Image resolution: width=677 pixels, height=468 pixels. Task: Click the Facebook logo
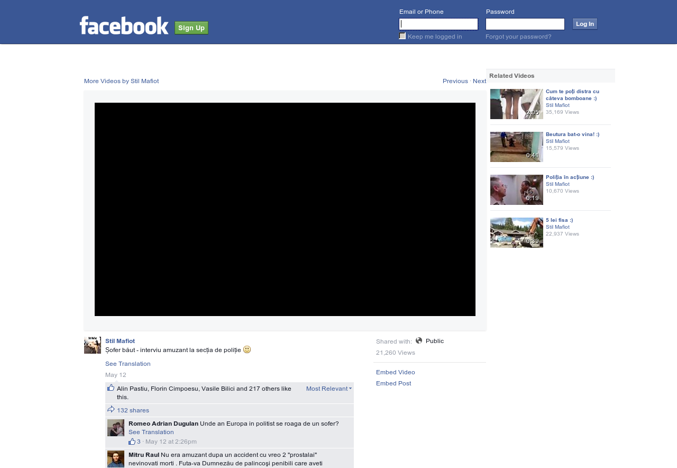124,25
